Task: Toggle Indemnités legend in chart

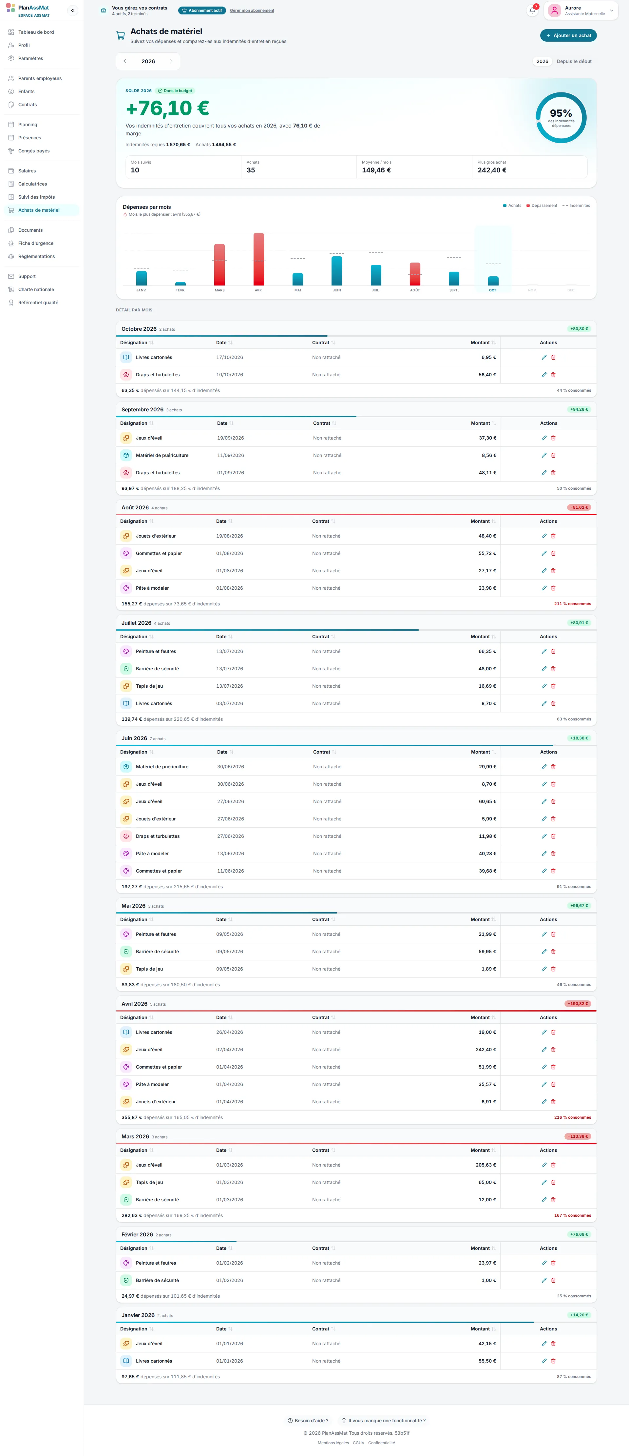Action: click(576, 206)
